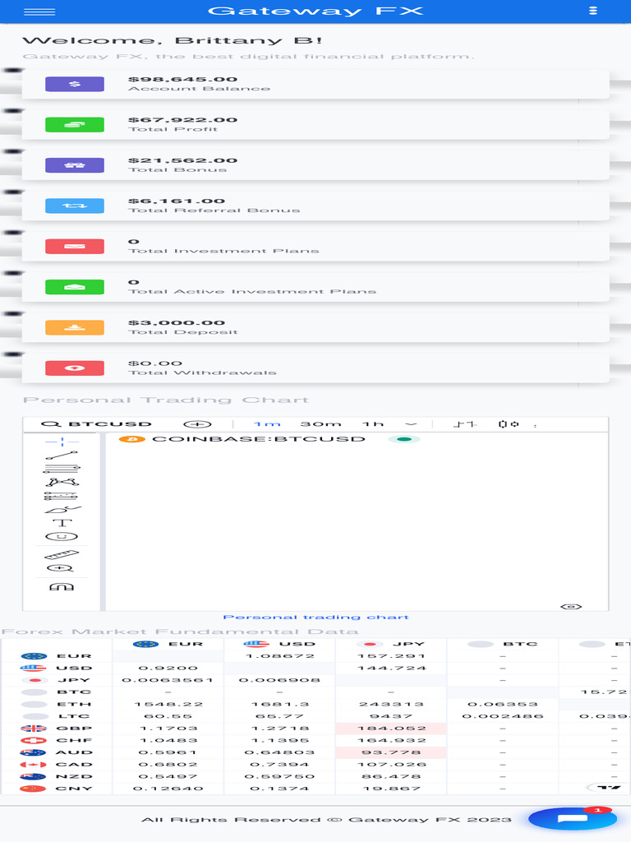Switch chart to 1h interval

[373, 424]
